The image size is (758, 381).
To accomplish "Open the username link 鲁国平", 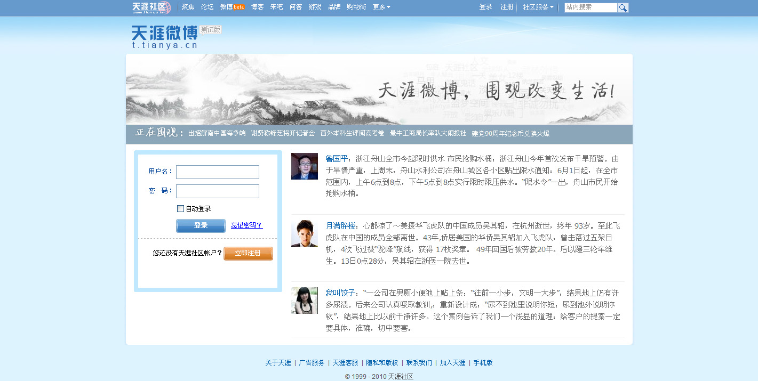I will [336, 159].
